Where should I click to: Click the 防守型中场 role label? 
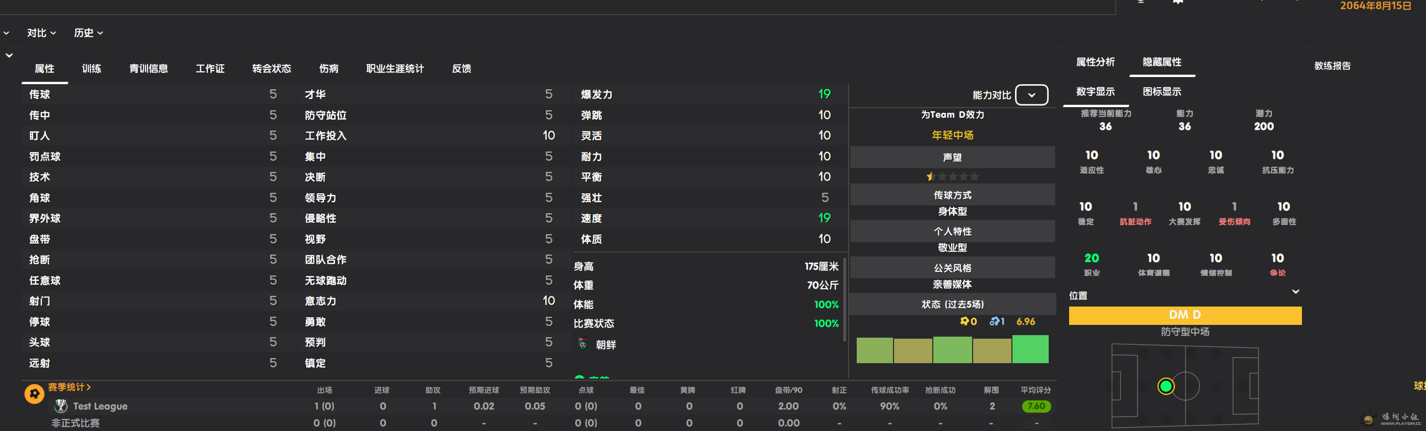pos(1185,332)
